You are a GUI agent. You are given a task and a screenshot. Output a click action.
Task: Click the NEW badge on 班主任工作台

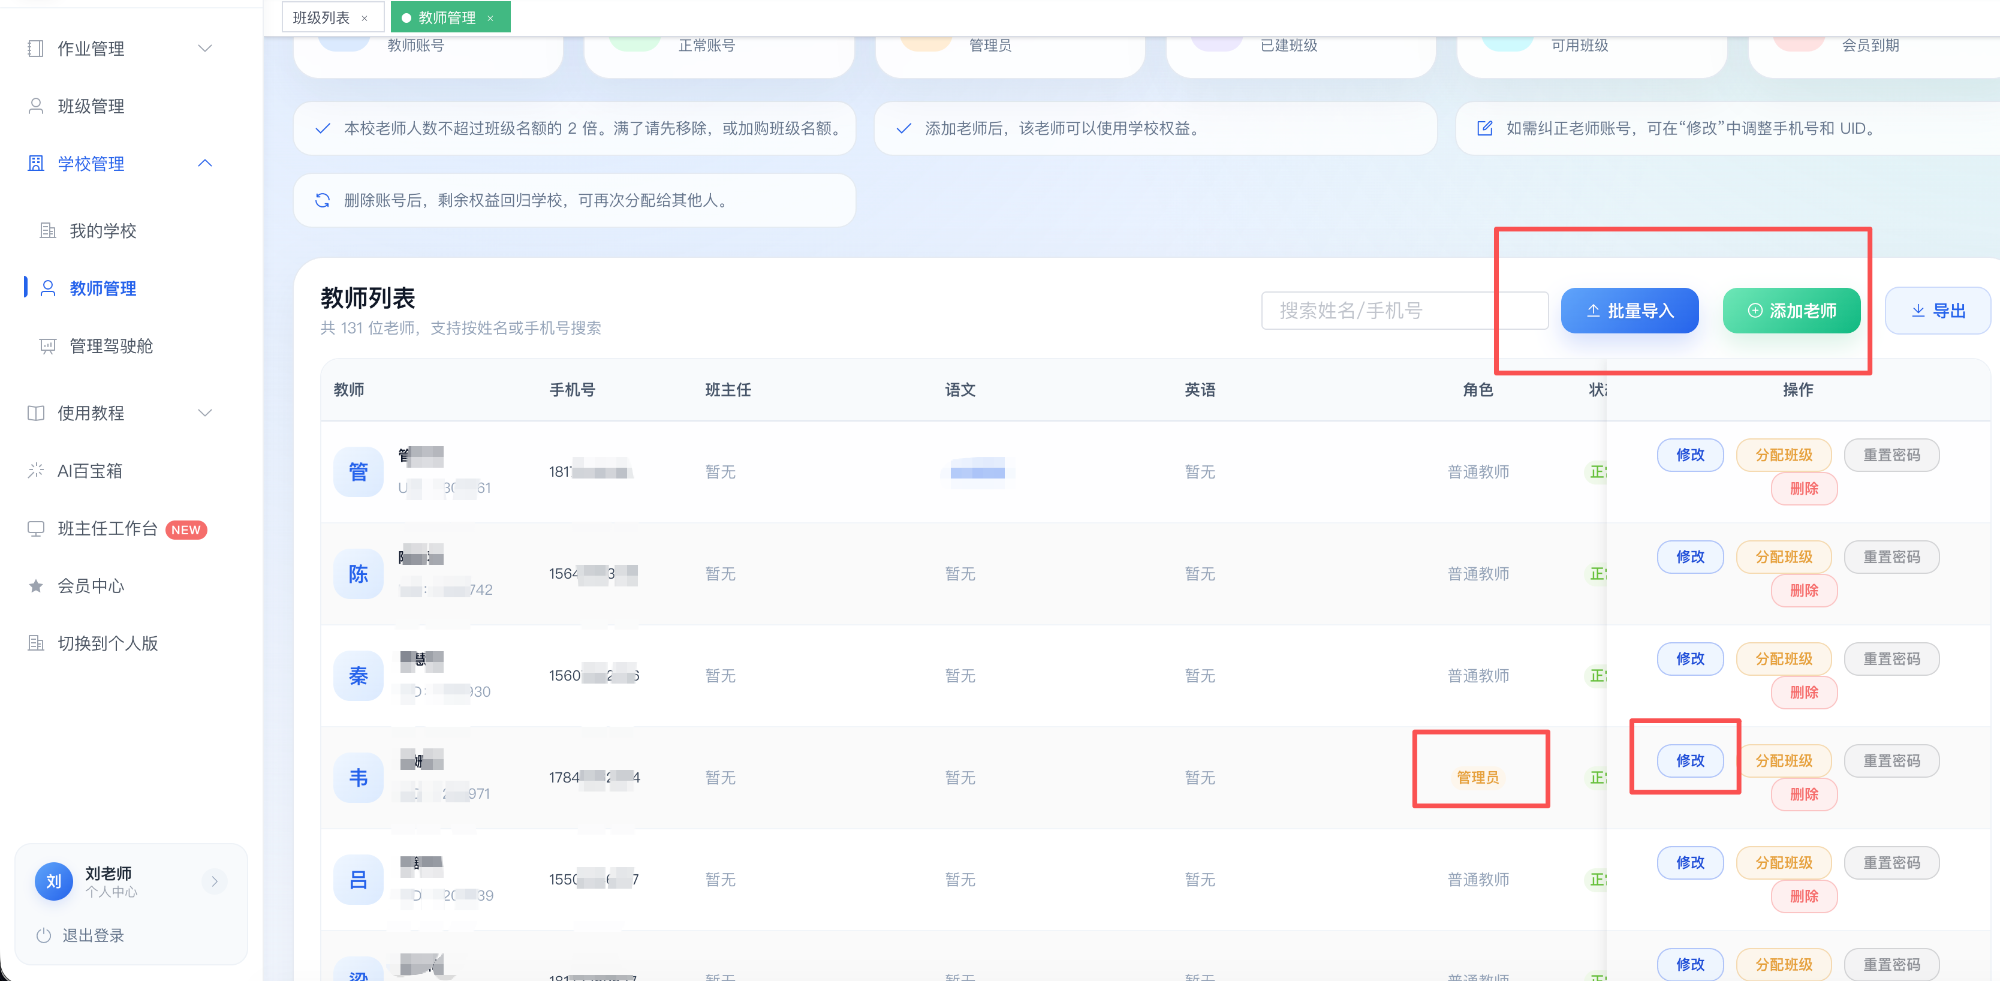click(186, 529)
